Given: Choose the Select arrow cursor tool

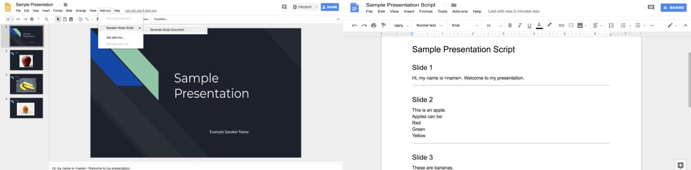Looking at the screenshot, I should click(58, 19).
